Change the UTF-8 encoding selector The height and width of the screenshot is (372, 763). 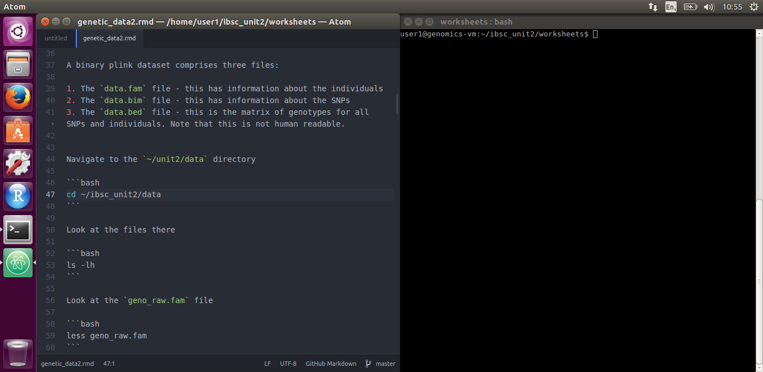(288, 364)
